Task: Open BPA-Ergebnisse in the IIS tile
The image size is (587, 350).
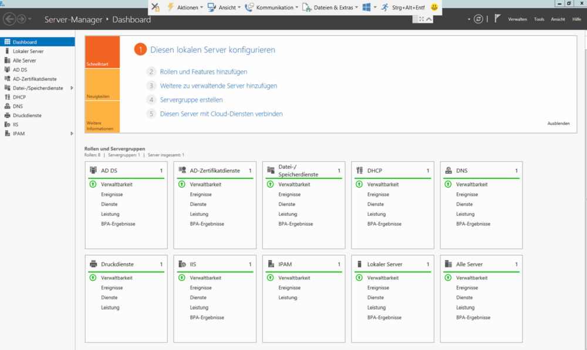Action: coord(207,317)
